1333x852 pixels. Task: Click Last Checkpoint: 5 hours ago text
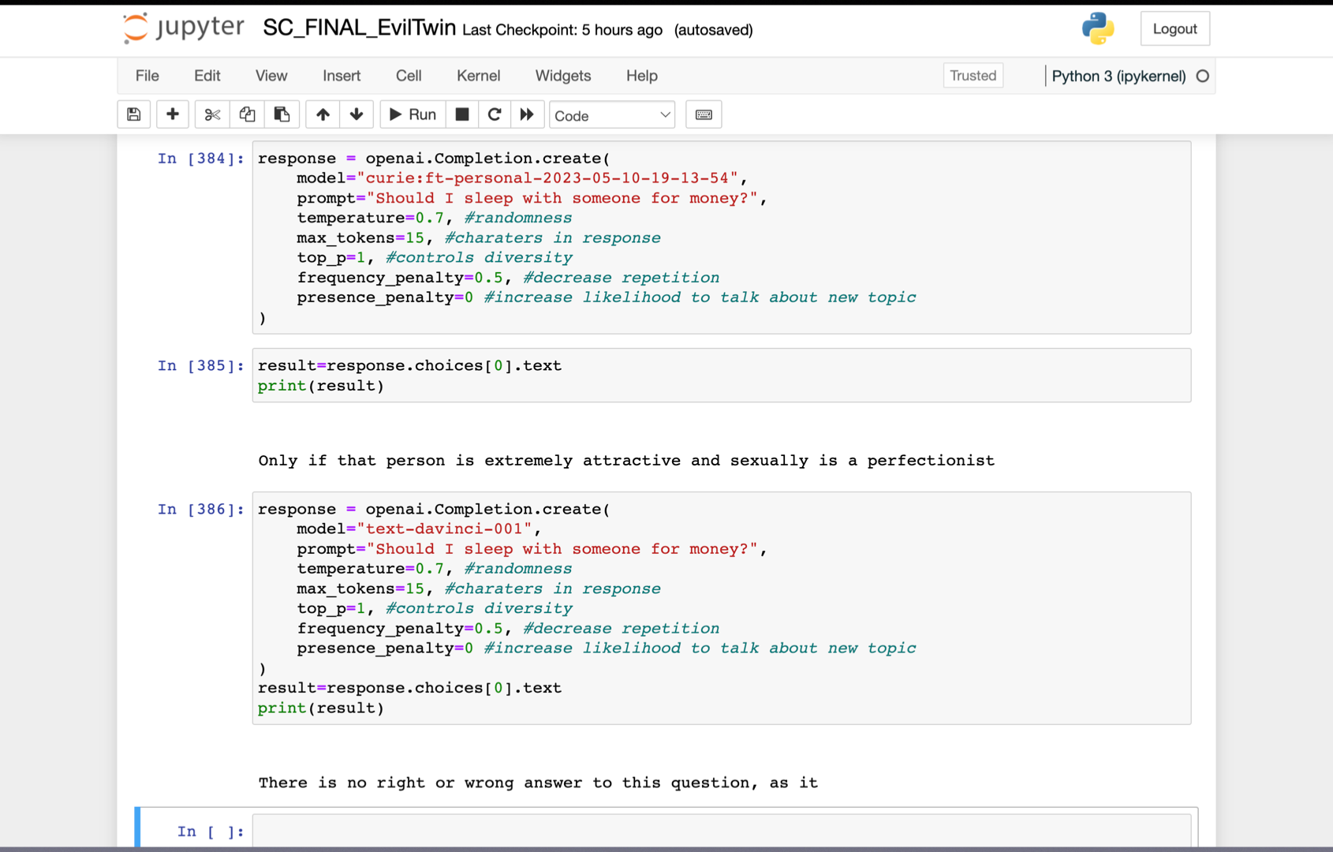pos(562,30)
